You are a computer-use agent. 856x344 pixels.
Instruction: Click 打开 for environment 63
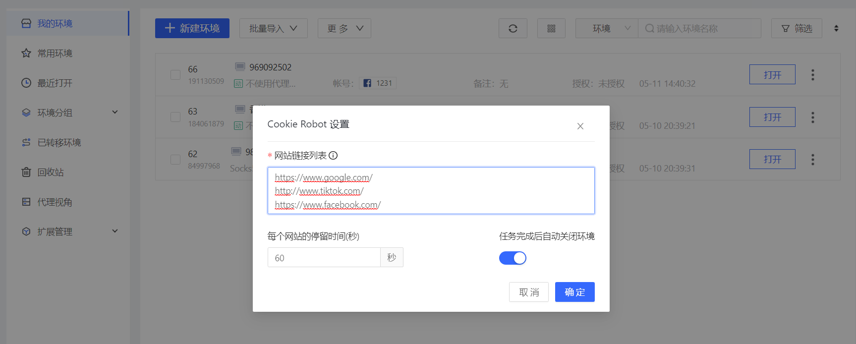(x=772, y=117)
